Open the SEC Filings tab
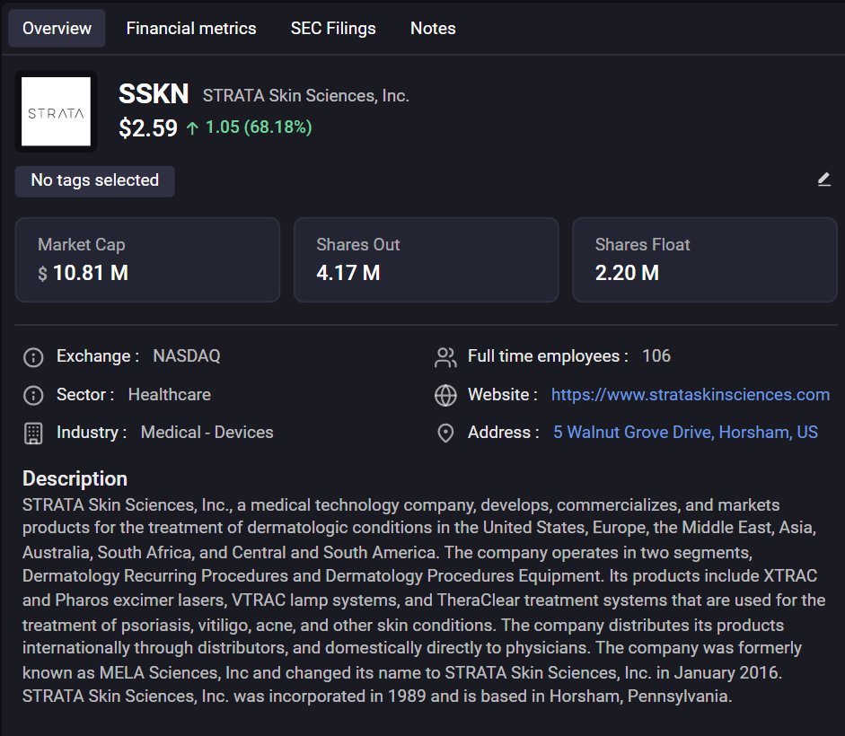The image size is (845, 736). coord(333,28)
